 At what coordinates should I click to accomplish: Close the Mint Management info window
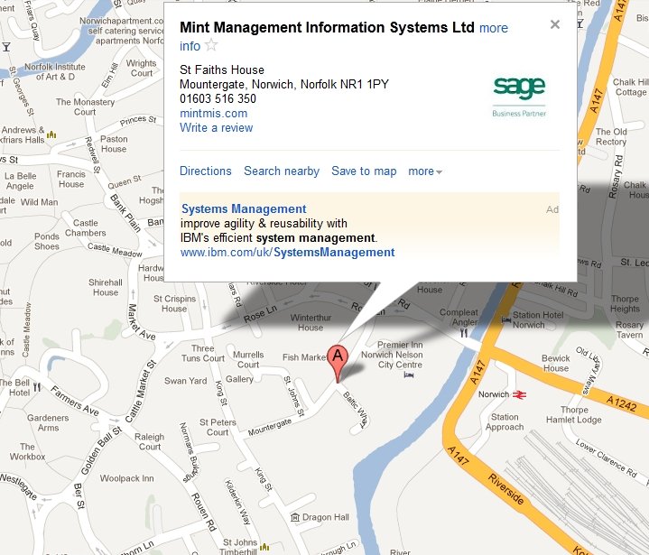(x=554, y=24)
